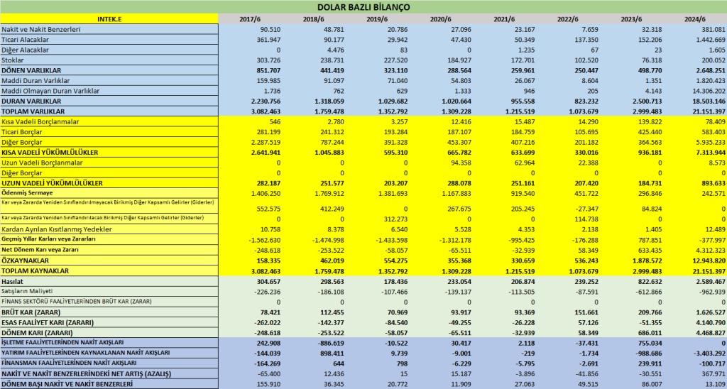Select gross profit value 1.626.527
Screen dimensions: 727x389
tap(709, 312)
